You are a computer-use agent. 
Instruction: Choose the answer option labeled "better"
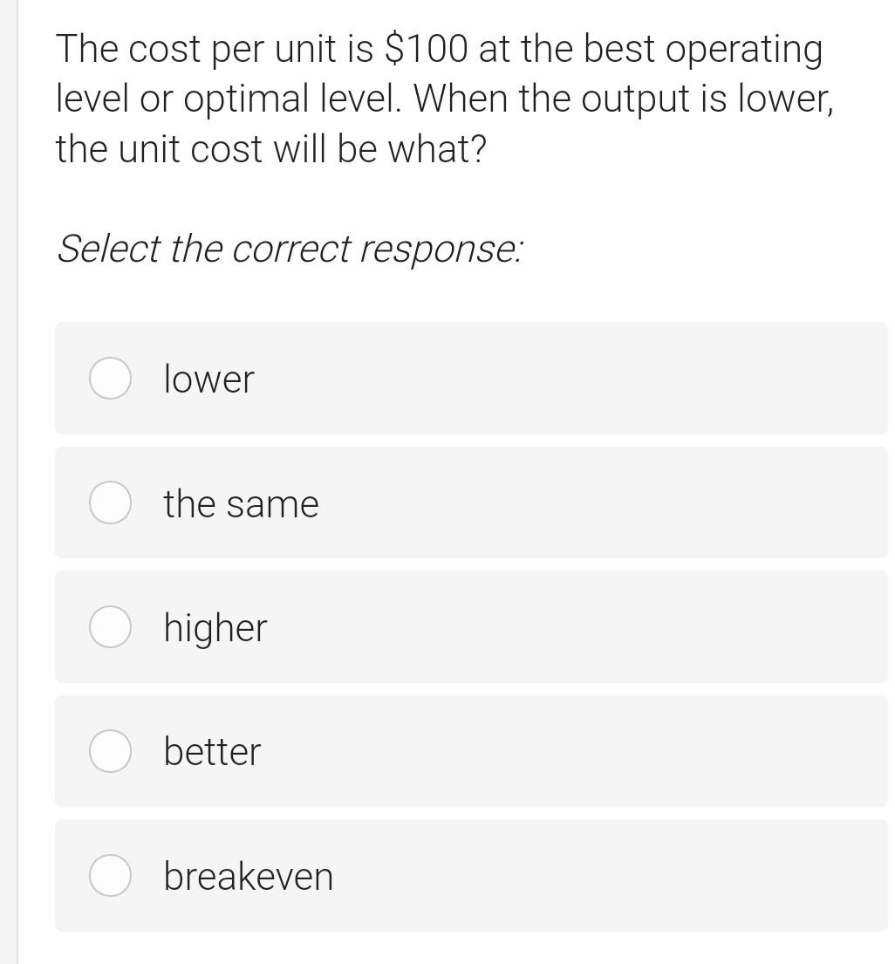click(x=211, y=751)
